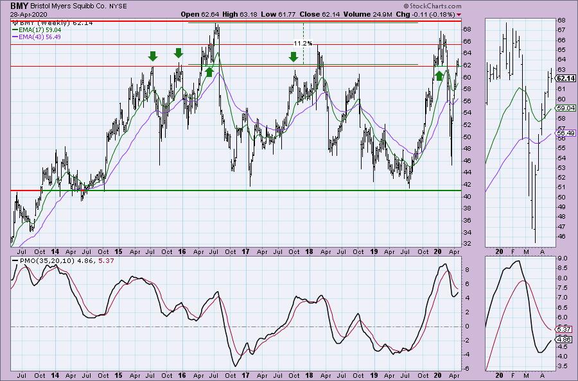Click the green down arrow above late 2017

coord(293,56)
